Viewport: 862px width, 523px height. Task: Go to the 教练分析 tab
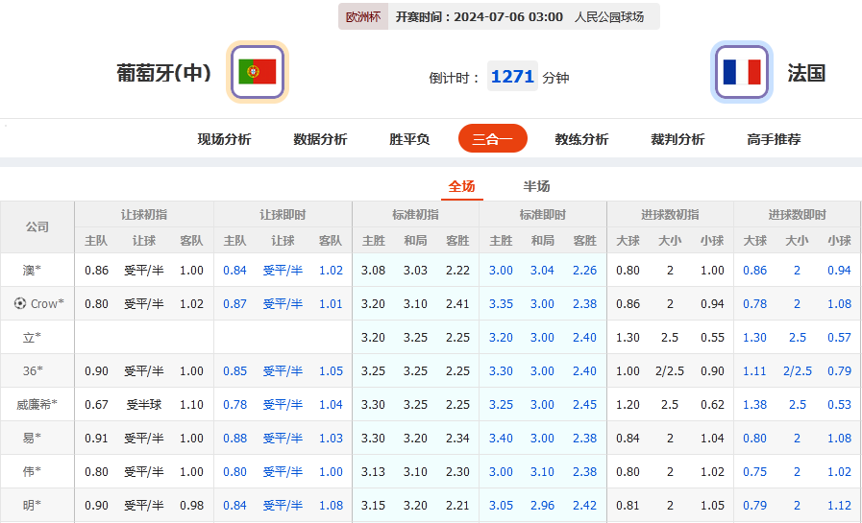[x=581, y=139]
